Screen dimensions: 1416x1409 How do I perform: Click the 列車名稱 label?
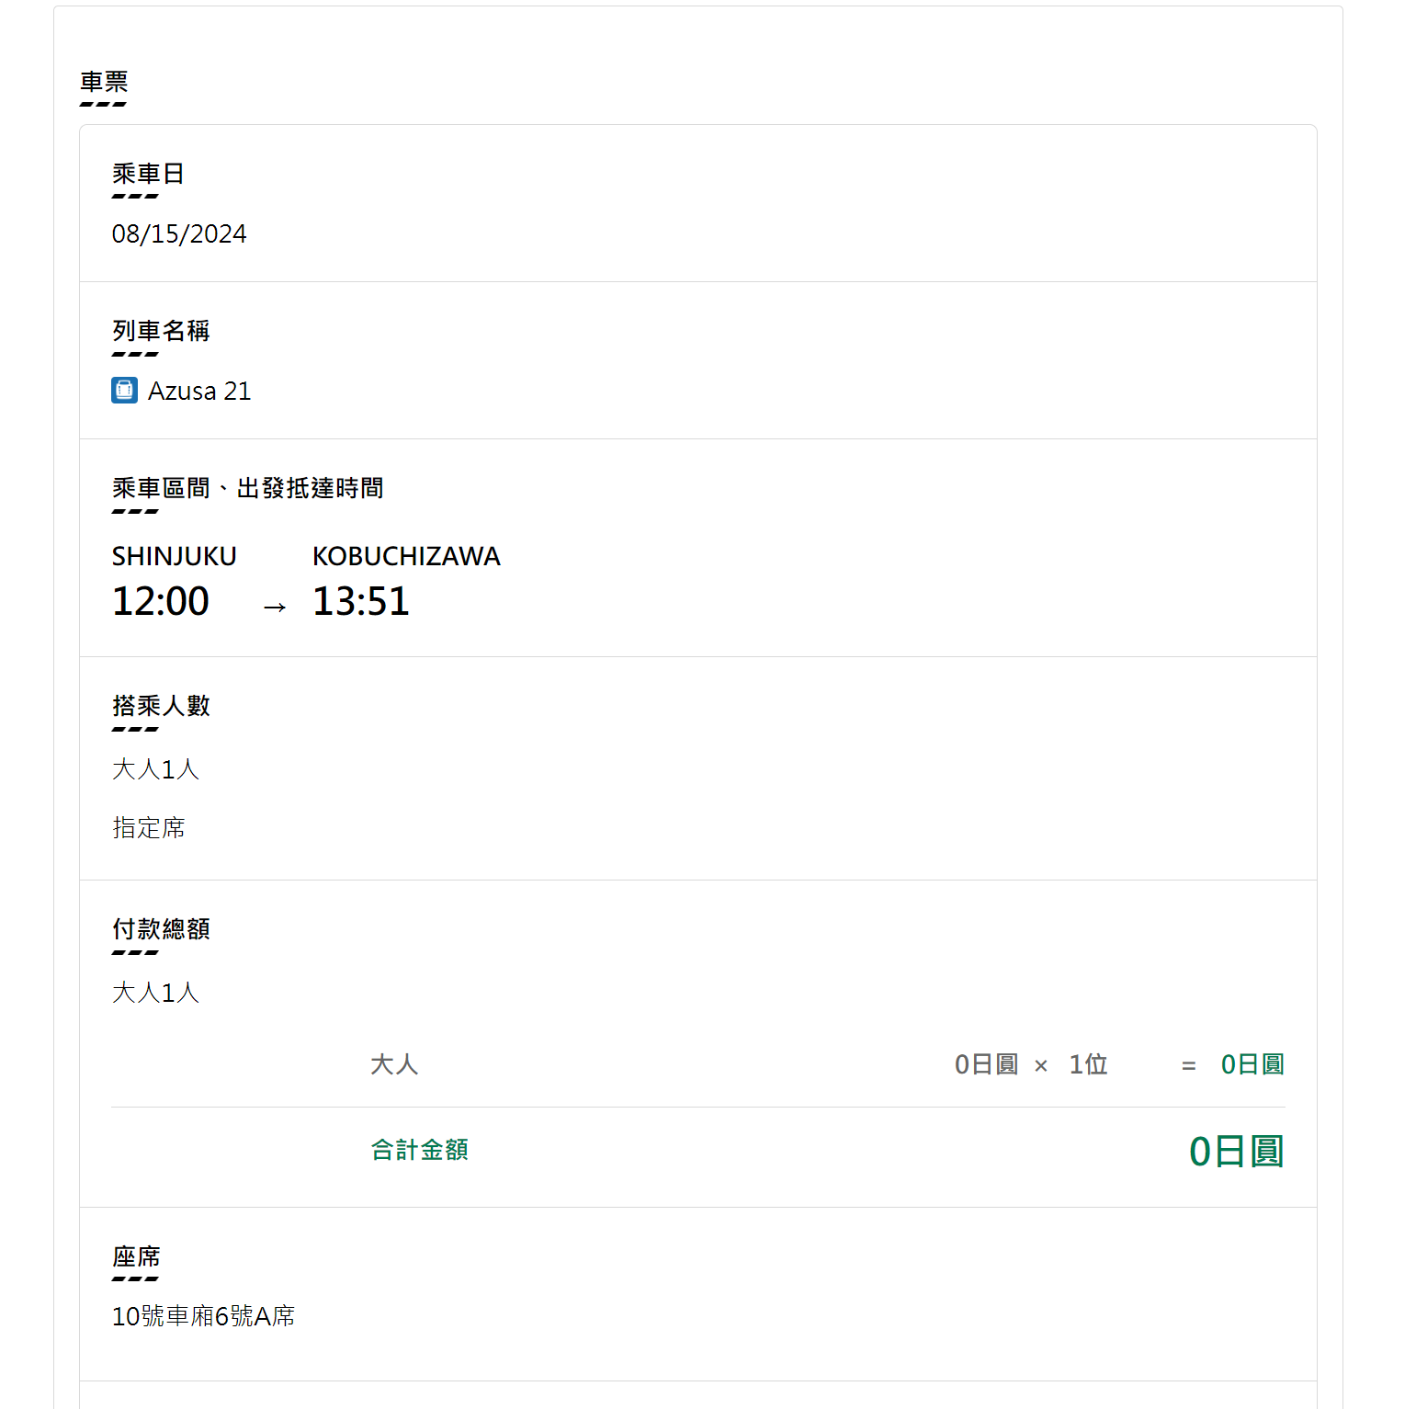click(161, 331)
